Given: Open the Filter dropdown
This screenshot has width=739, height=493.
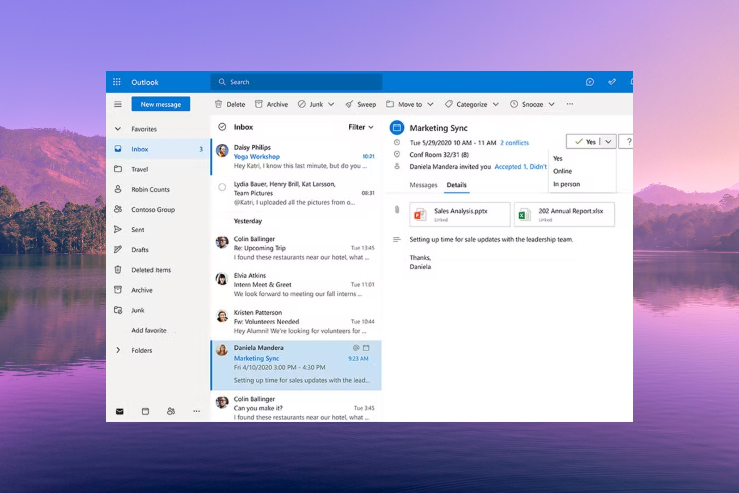Looking at the screenshot, I should click(x=361, y=127).
